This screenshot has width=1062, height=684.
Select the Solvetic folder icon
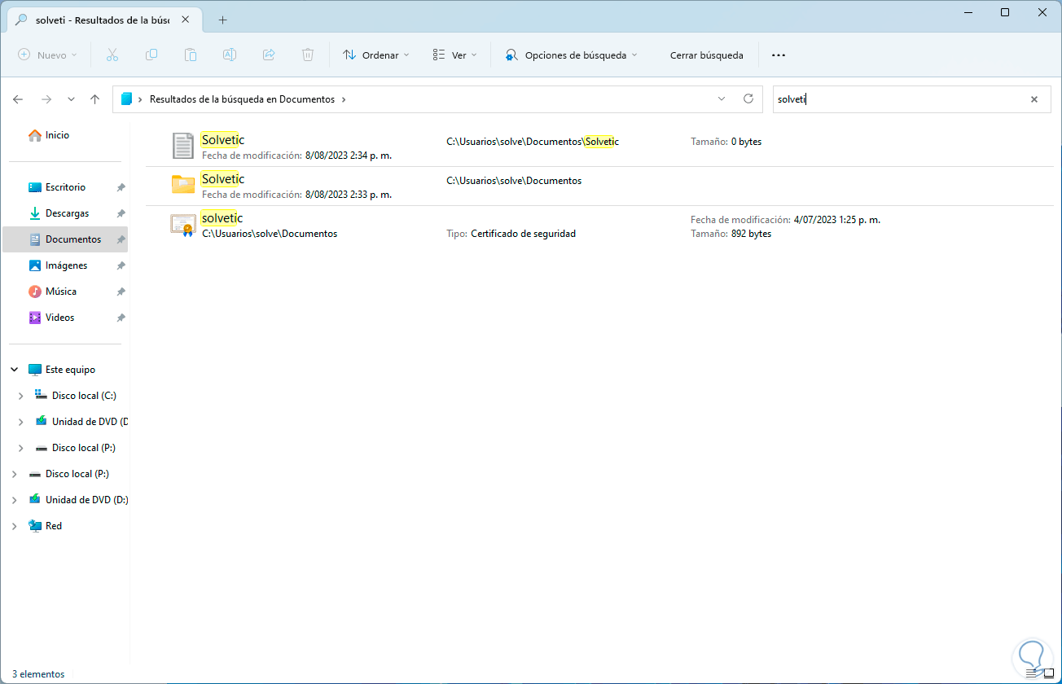pos(183,185)
